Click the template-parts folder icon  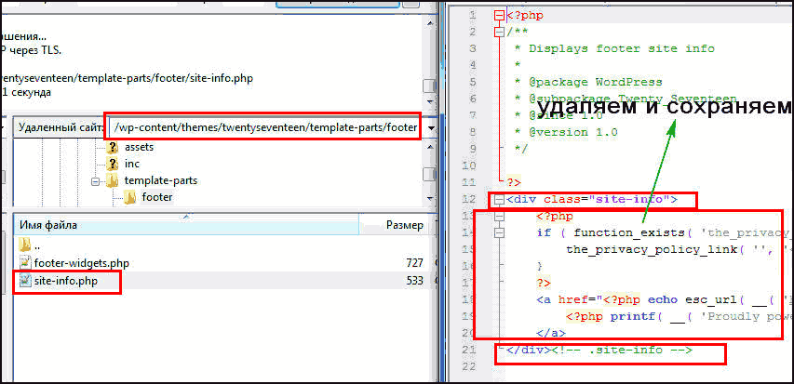[x=113, y=180]
